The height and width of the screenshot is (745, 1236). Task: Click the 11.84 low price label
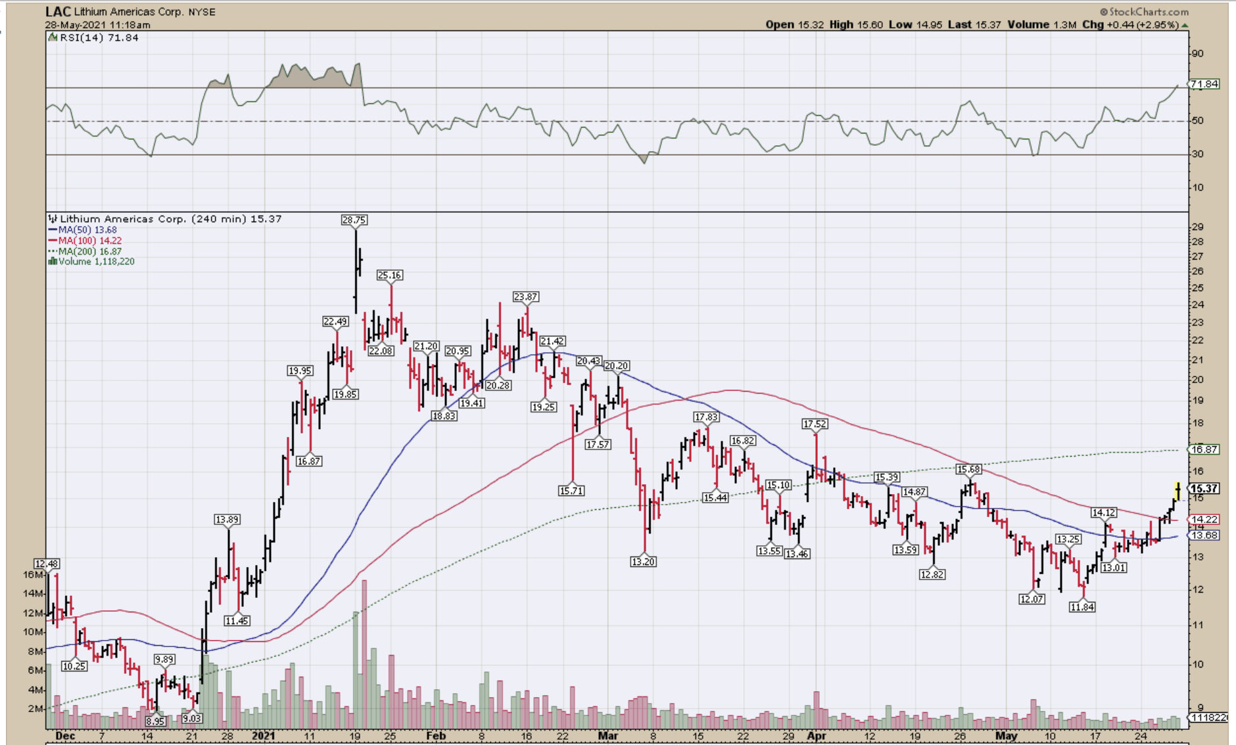point(1082,607)
